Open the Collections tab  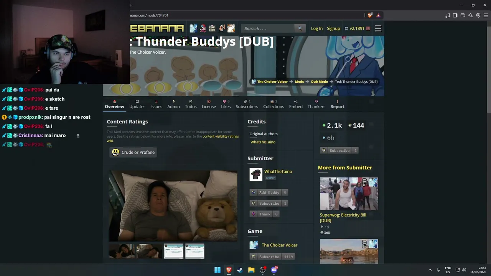pyautogui.click(x=274, y=104)
